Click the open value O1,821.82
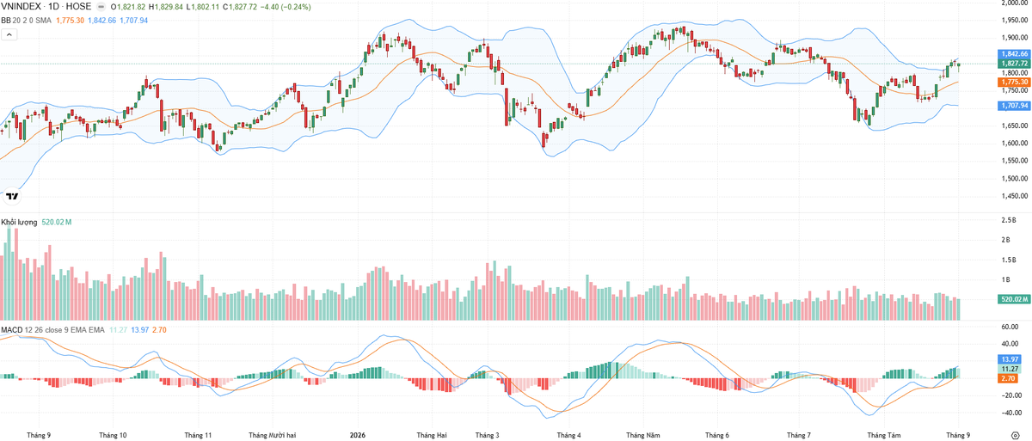The width and height of the screenshot is (1032, 441). (128, 7)
